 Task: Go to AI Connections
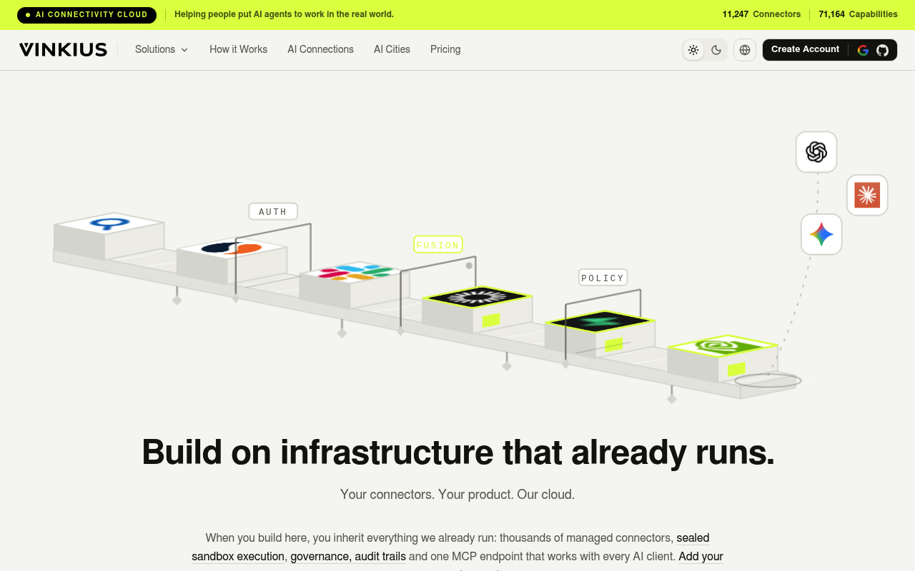(320, 49)
